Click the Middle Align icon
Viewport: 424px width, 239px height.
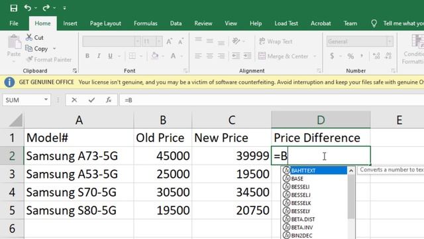point(209,40)
